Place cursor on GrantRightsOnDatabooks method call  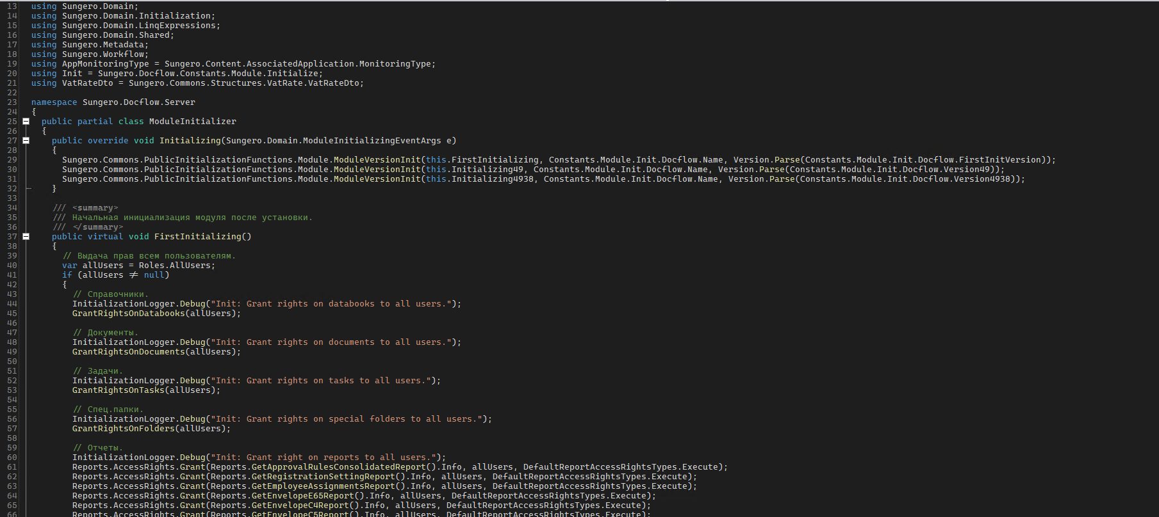128,314
